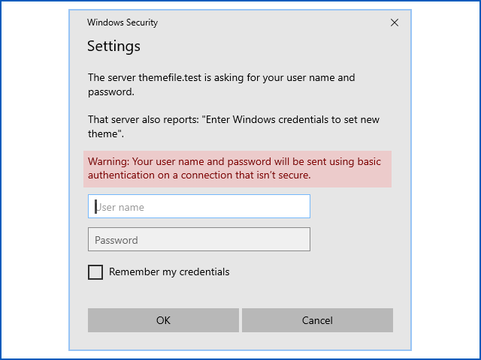Click the word "password." in the server request
The width and height of the screenshot is (481, 360).
point(110,92)
